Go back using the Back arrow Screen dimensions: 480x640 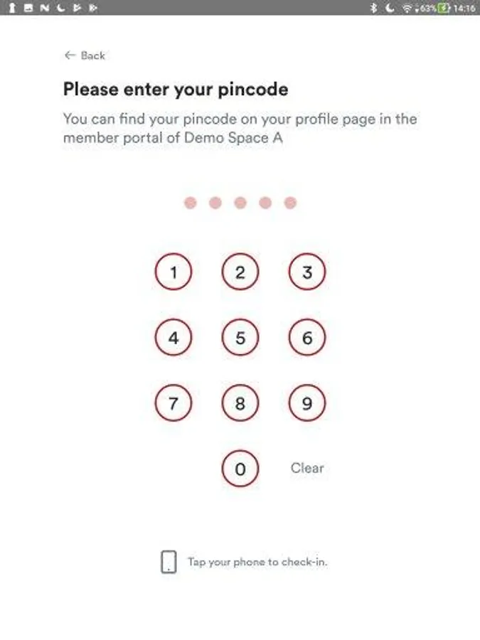(84, 55)
